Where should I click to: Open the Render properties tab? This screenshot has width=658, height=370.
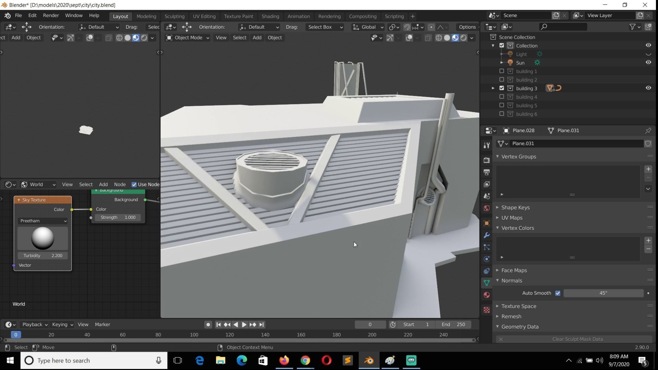point(486,160)
